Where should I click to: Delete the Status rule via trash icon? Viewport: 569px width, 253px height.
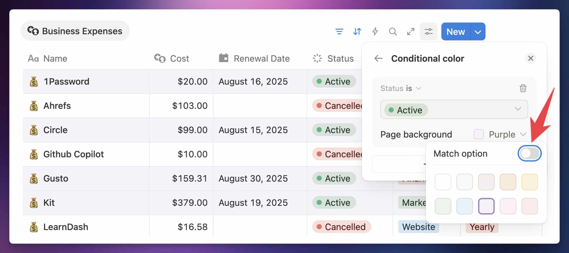click(x=523, y=88)
